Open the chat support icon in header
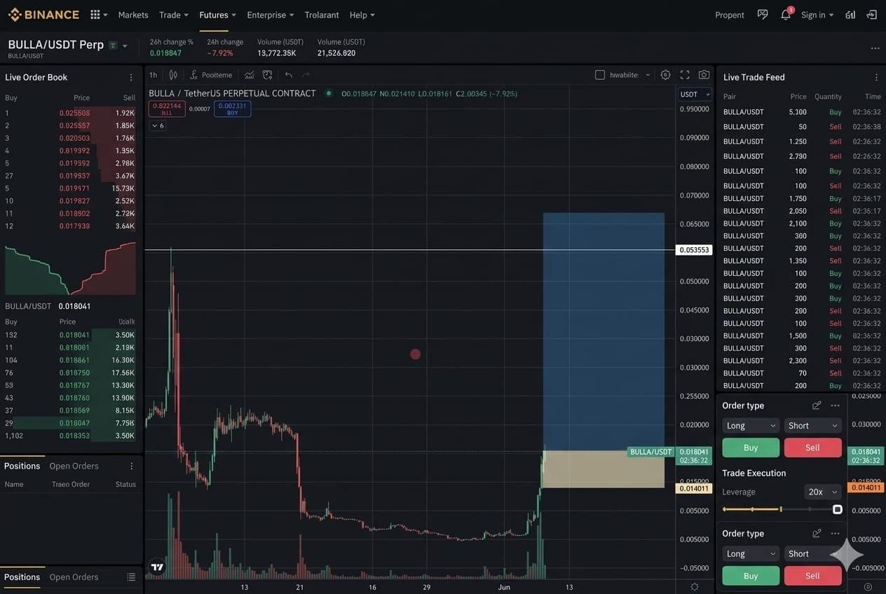Image resolution: width=886 pixels, height=594 pixels. pos(763,15)
